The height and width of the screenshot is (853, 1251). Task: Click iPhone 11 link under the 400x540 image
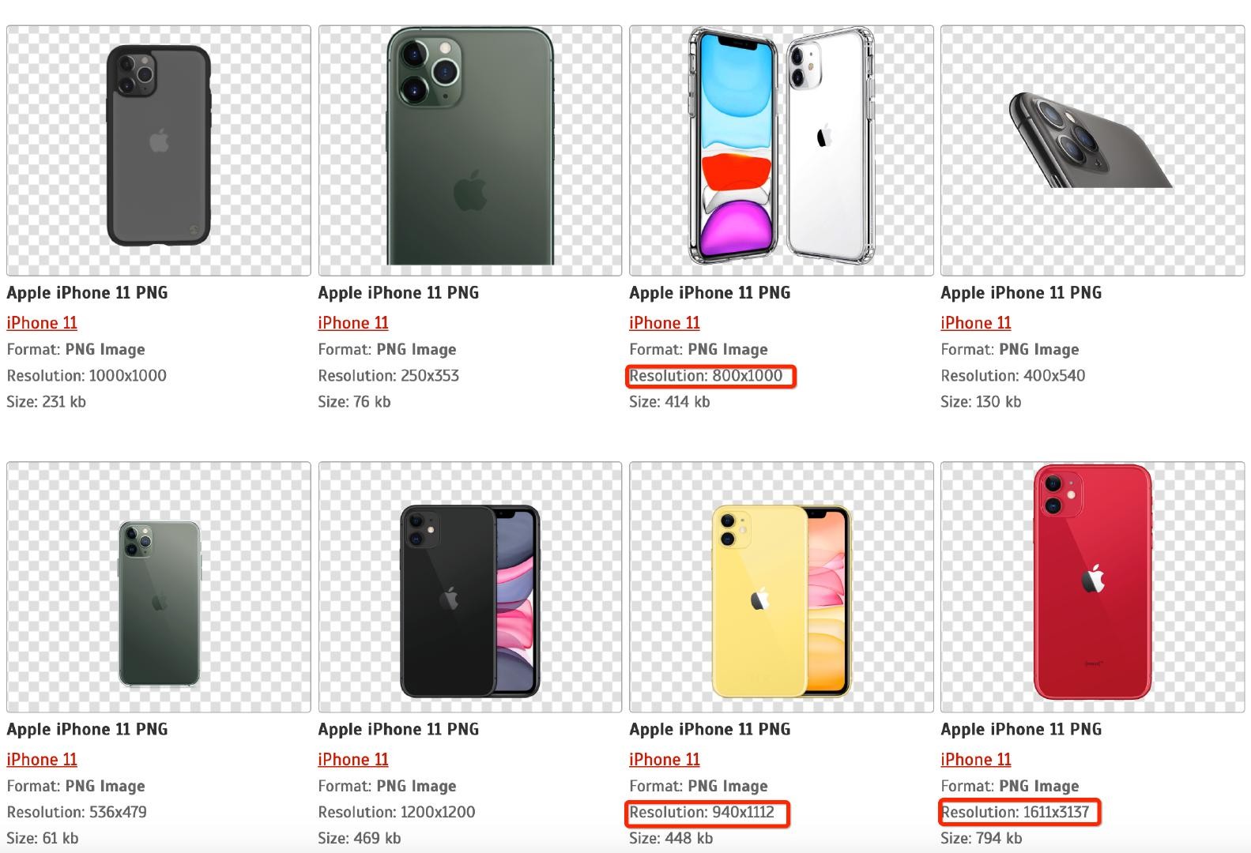click(976, 323)
